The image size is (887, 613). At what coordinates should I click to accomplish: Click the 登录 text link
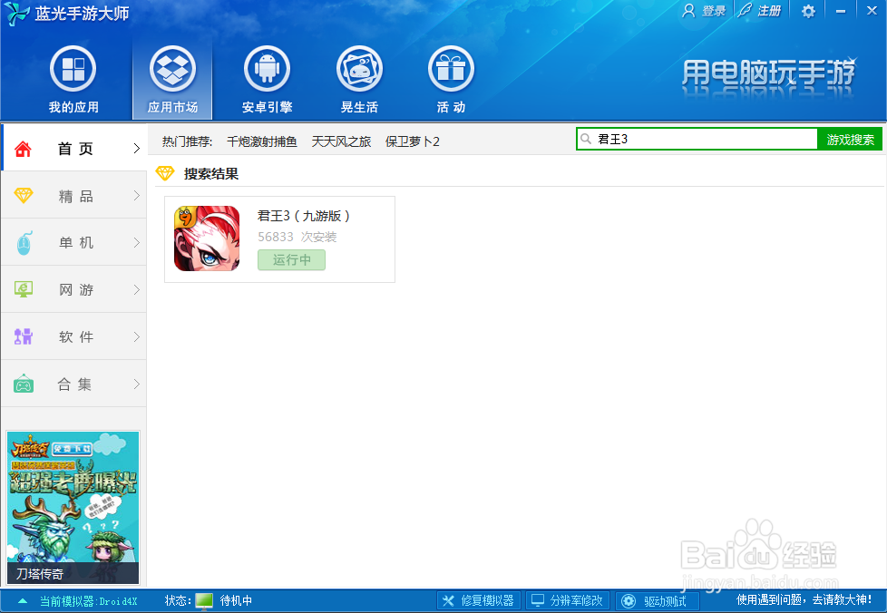tap(714, 11)
